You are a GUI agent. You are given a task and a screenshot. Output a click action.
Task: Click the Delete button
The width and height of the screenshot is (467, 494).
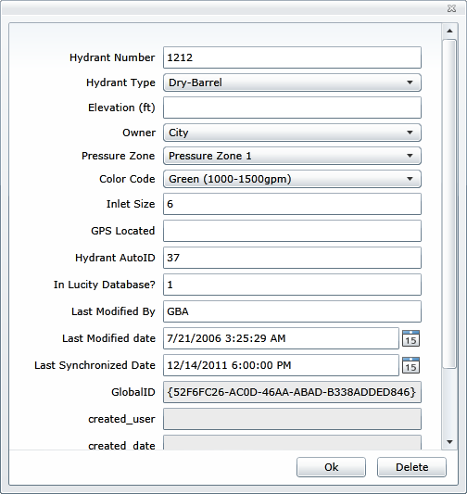point(411,467)
